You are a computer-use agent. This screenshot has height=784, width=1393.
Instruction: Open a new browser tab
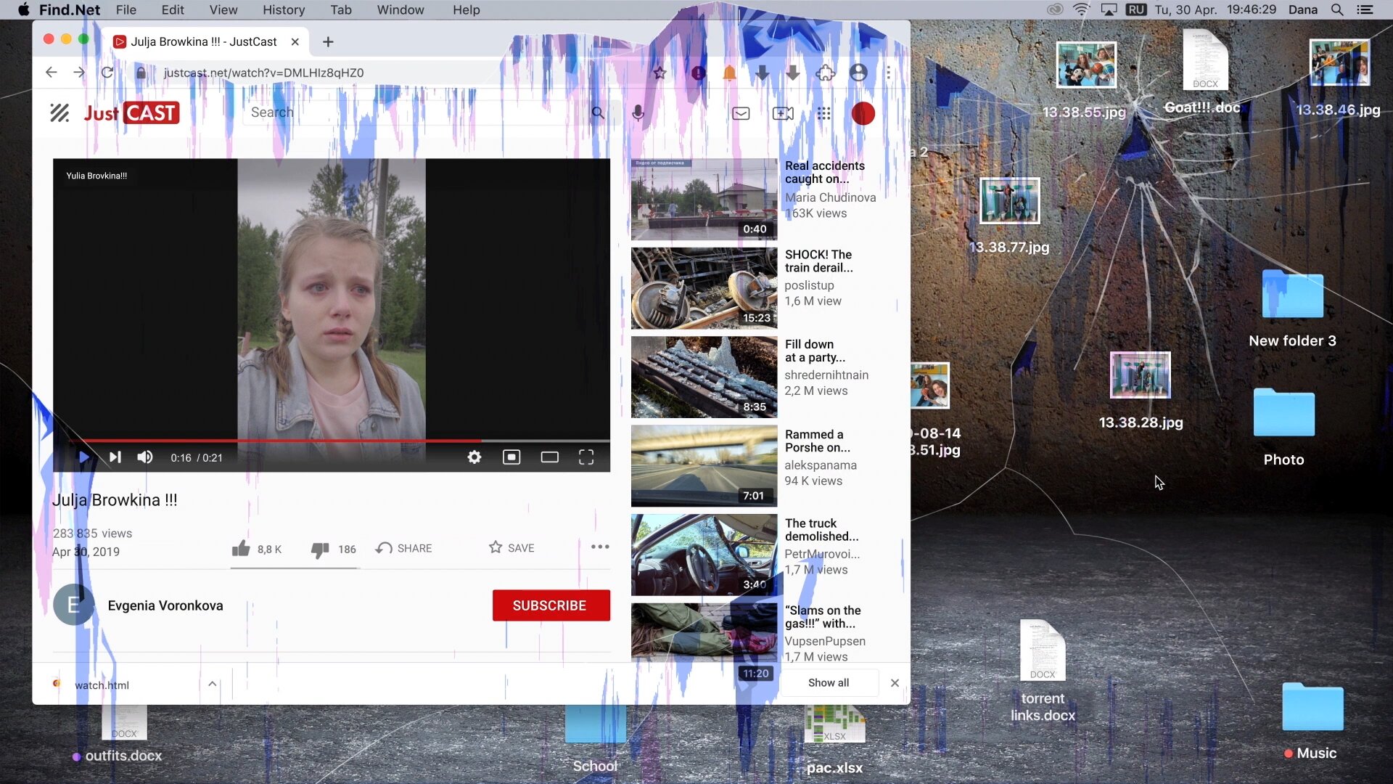click(328, 42)
